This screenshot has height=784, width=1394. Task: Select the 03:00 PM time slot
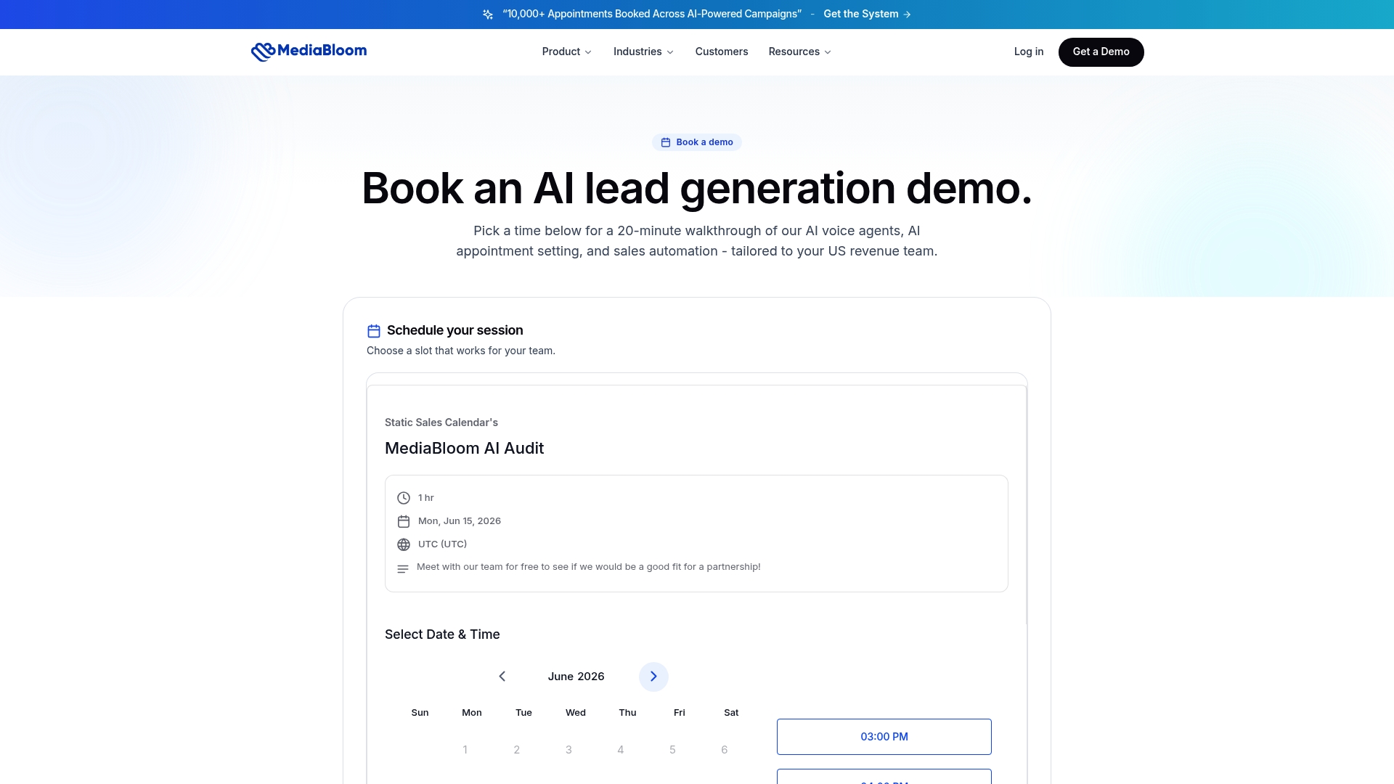point(884,737)
